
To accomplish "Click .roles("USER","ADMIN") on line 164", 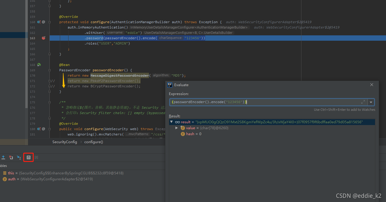I will (107, 43).
